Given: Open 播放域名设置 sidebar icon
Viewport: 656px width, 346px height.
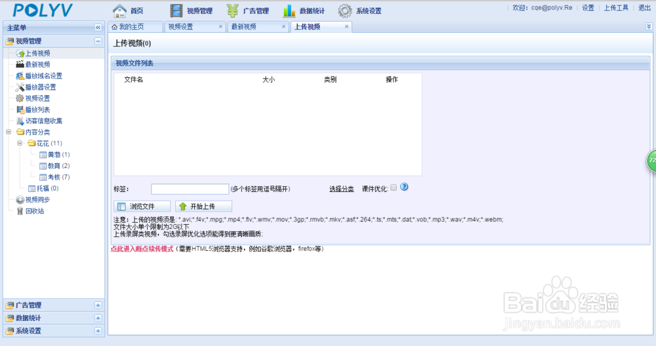Looking at the screenshot, I should (20, 75).
